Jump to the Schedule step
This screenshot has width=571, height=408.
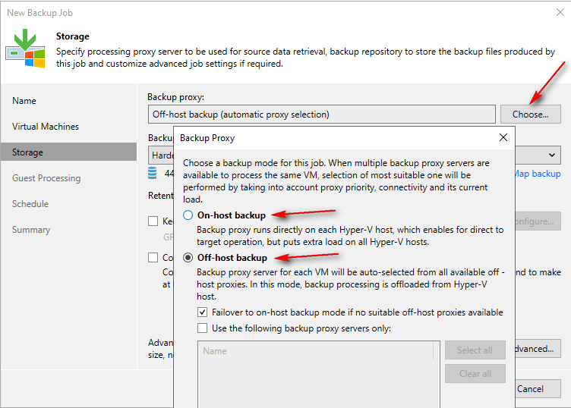(30, 204)
